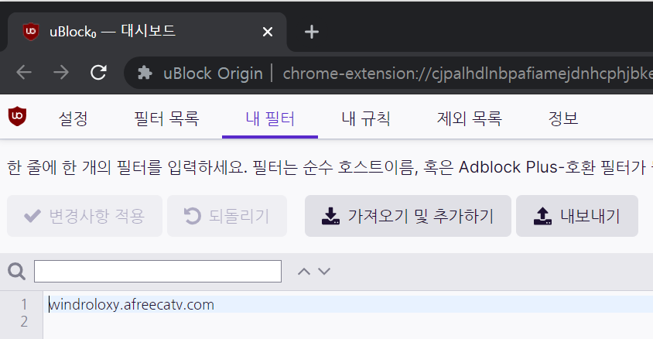Click the magnifier search icon
The height and width of the screenshot is (339, 653).
(x=17, y=272)
